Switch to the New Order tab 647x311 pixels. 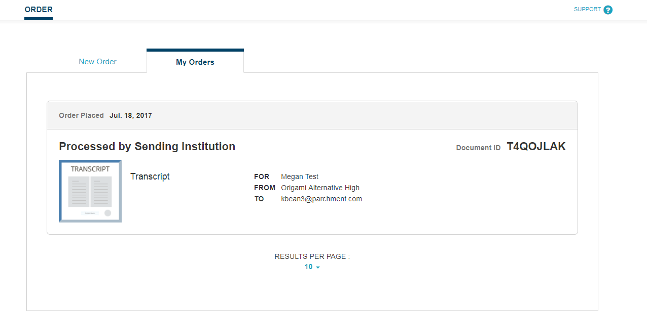(98, 62)
